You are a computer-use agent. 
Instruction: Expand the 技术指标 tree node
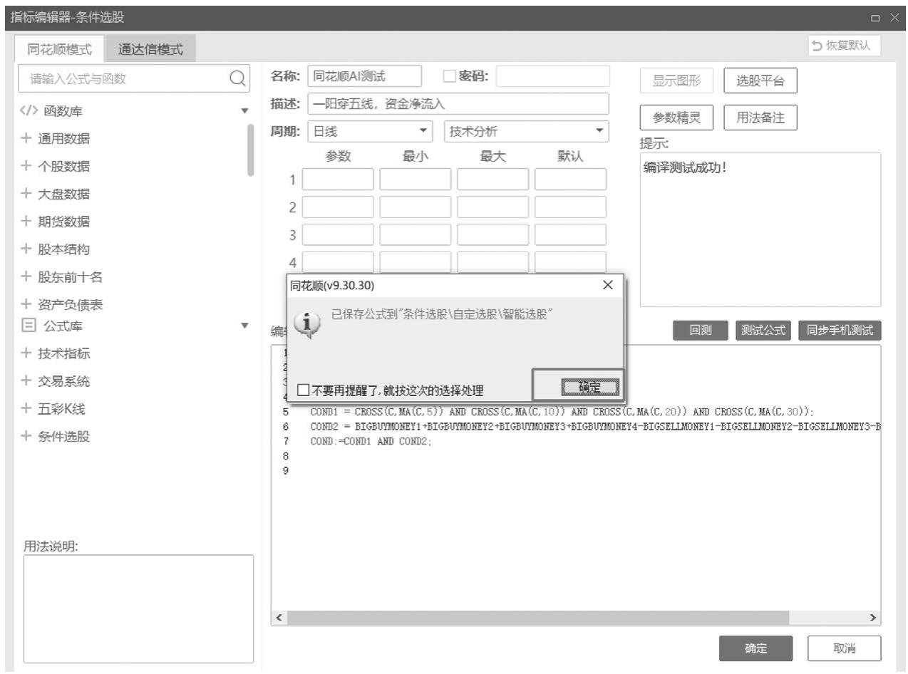(27, 353)
